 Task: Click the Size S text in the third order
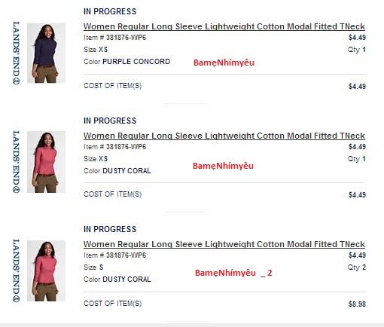tap(93, 267)
